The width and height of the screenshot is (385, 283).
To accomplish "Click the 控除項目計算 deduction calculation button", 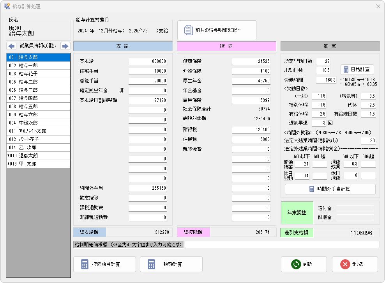I will [104, 264].
